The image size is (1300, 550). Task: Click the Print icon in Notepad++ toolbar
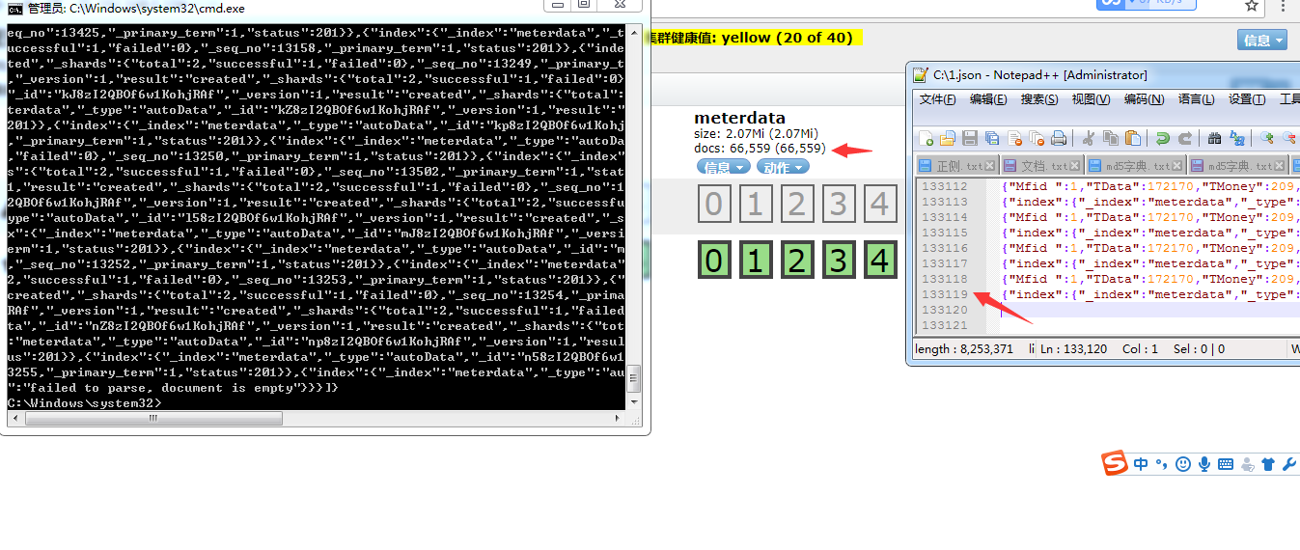pyautogui.click(x=1059, y=138)
